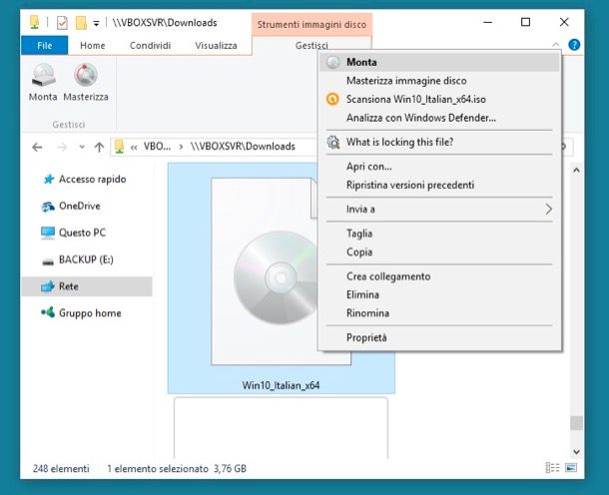
Task: Go forward with the right arrow
Action: click(62, 147)
